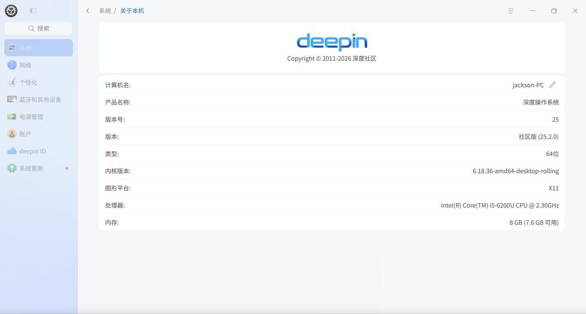Click the X11 graphics platform value
The width and height of the screenshot is (586, 314).
coord(554,188)
